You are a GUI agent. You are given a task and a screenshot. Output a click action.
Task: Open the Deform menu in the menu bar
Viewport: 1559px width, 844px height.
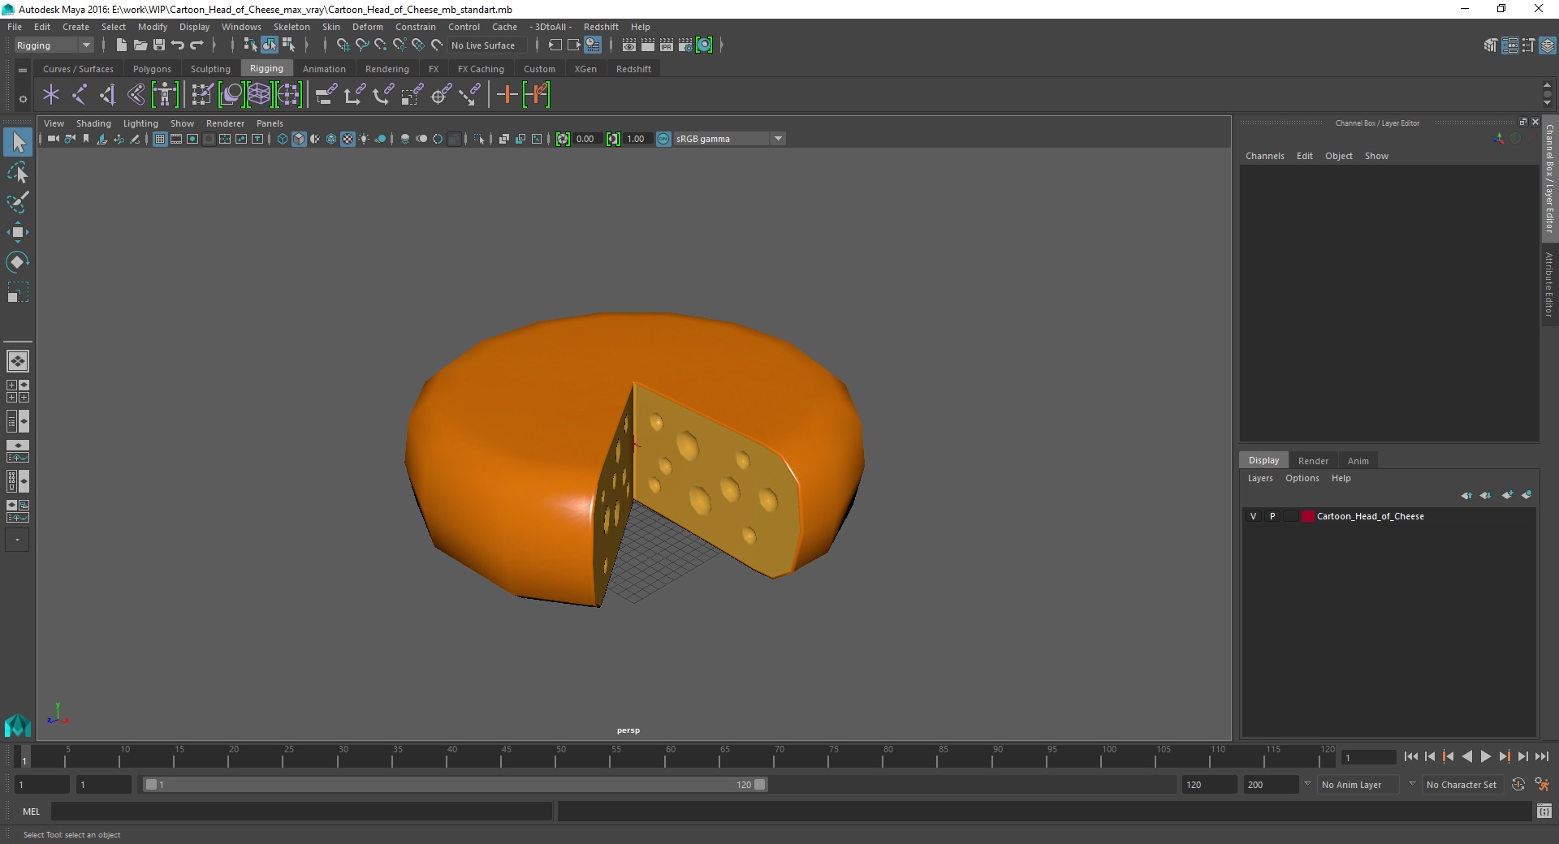[x=367, y=27]
